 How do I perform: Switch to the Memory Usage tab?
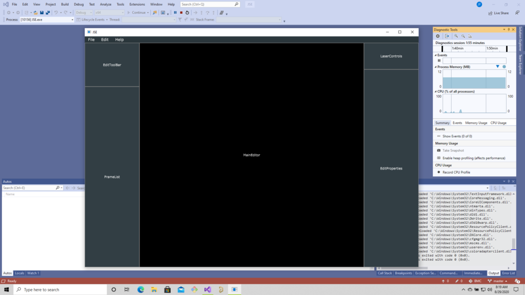pyautogui.click(x=476, y=123)
